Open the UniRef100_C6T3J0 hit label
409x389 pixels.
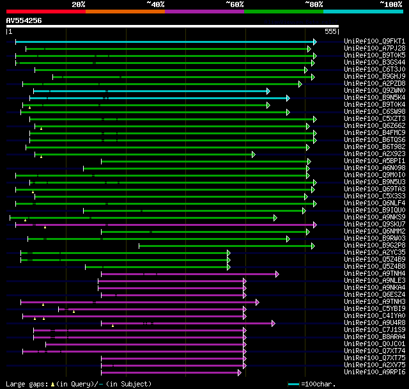(x=374, y=70)
